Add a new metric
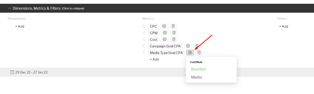 coord(154,59)
